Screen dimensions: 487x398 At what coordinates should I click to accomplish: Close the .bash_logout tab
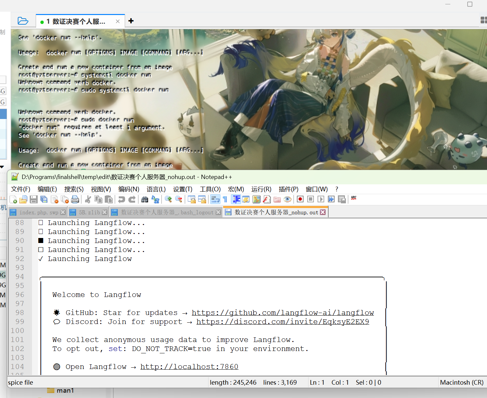click(x=218, y=212)
